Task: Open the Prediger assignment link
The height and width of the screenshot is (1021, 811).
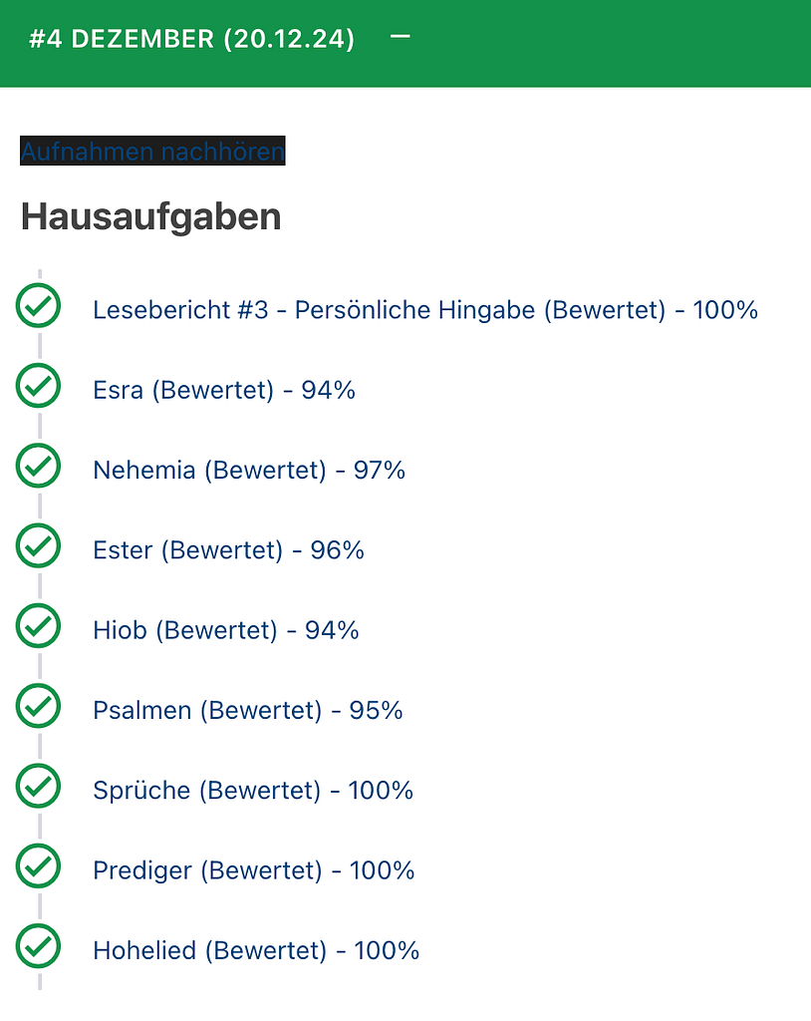Action: click(x=254, y=870)
